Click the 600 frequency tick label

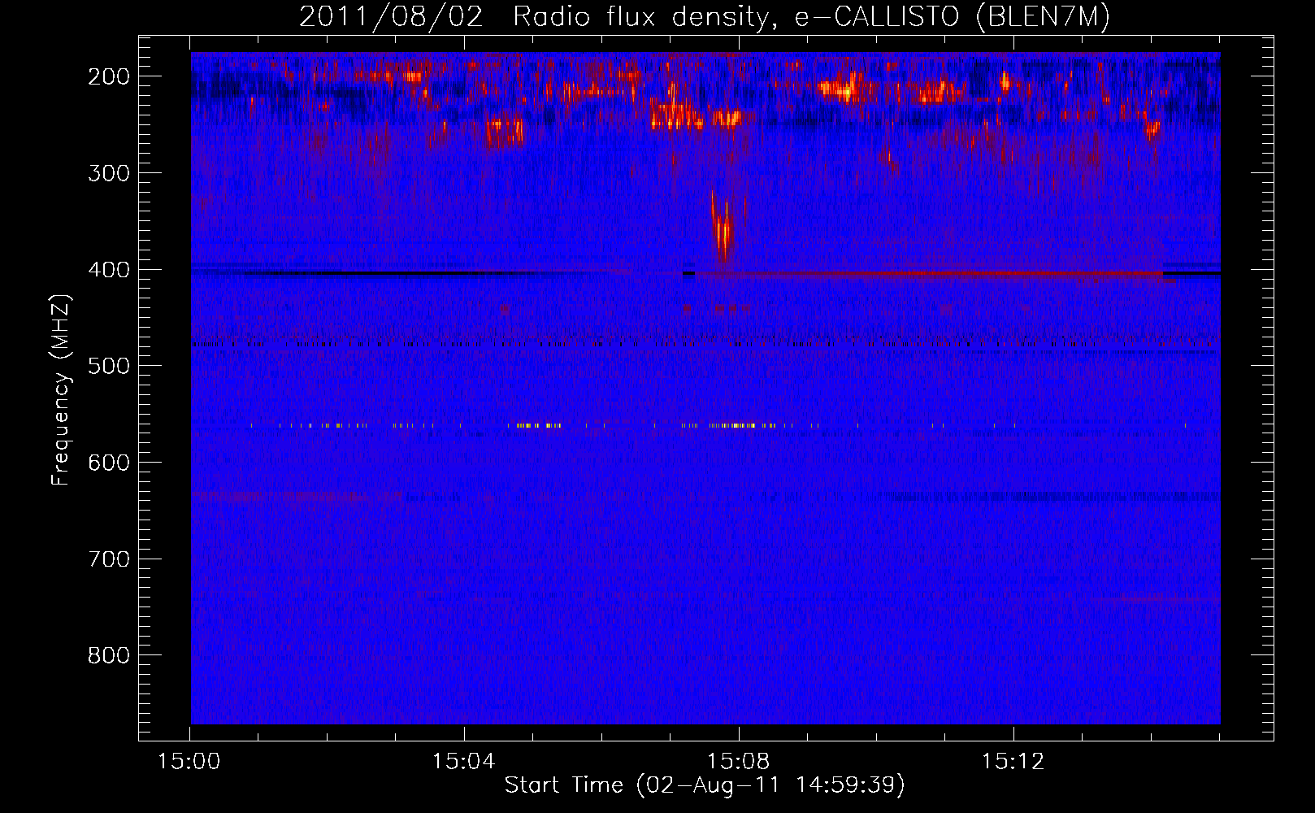[x=109, y=463]
